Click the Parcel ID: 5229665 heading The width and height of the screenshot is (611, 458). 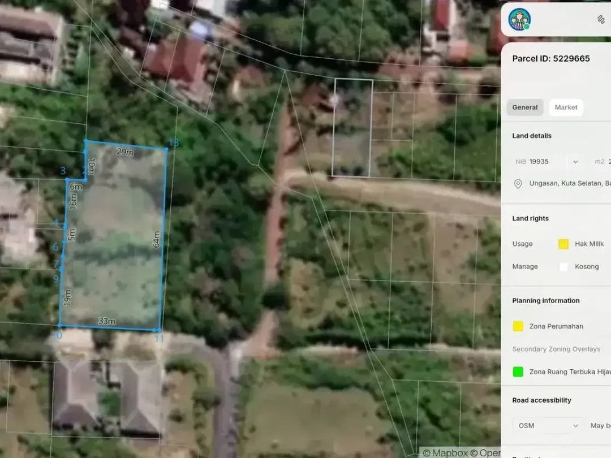tap(551, 58)
